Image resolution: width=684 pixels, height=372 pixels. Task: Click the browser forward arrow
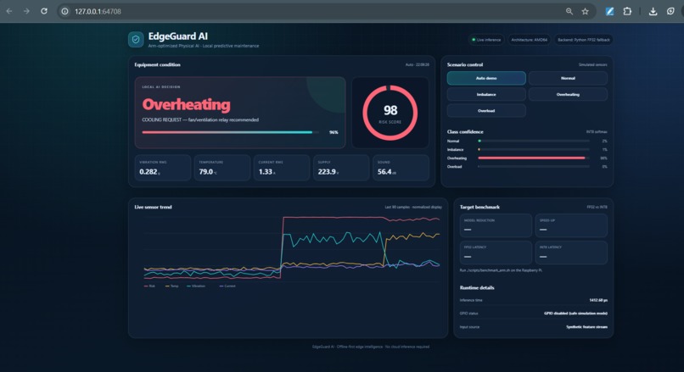pyautogui.click(x=26, y=11)
